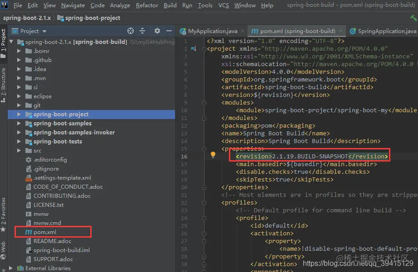
Task: Fold the profiles block at line 22
Action: click(204, 203)
